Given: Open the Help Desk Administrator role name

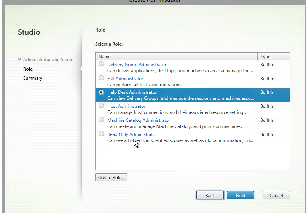Looking at the screenshot, I should point(132,92).
